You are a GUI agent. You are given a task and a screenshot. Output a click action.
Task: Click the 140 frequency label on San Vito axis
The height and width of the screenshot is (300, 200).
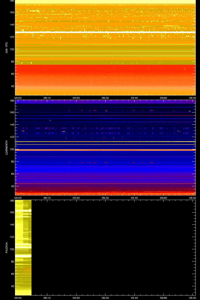click(11, 25)
